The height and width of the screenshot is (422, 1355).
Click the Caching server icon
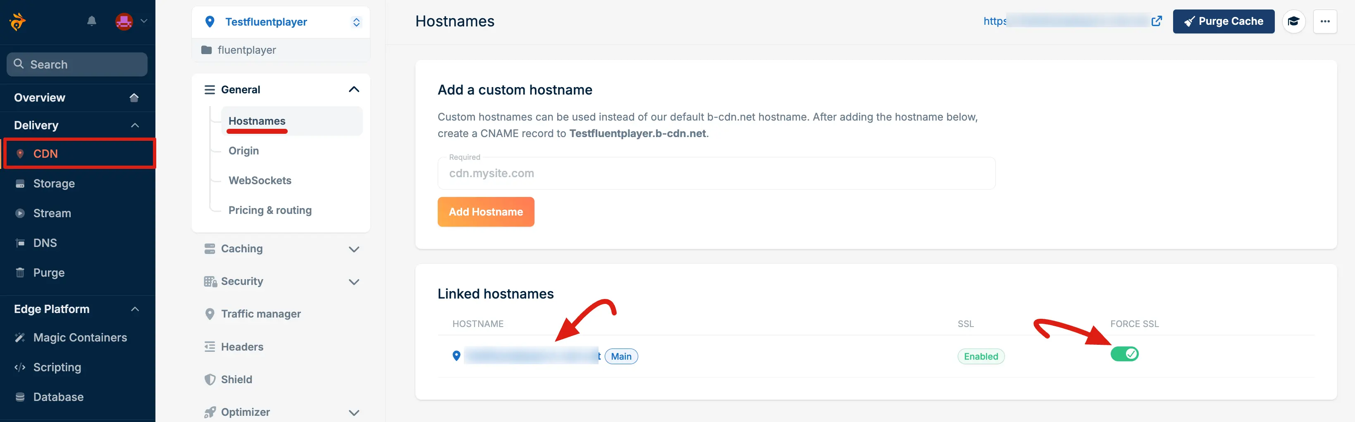(210, 249)
